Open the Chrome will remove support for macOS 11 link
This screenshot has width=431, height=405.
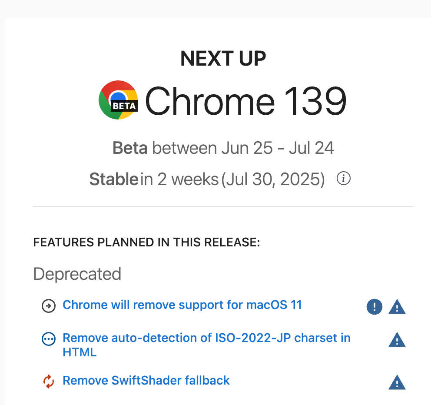(182, 305)
